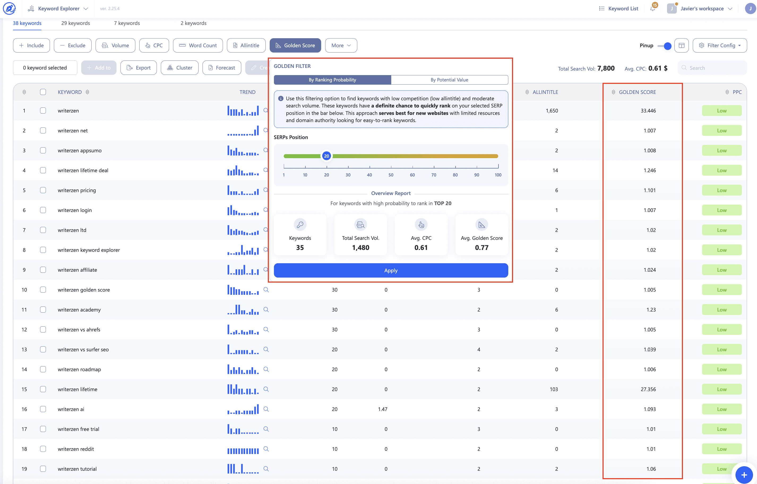Check the writerzen affiliate checkbox

pyautogui.click(x=43, y=270)
